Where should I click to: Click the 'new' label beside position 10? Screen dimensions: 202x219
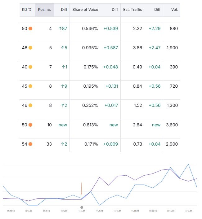63,125
